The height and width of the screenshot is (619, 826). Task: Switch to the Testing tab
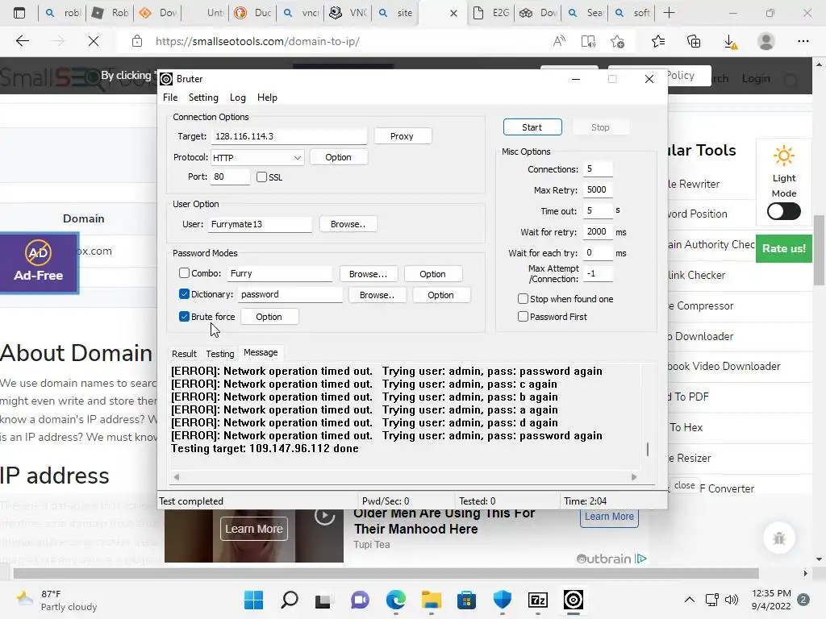219,354
